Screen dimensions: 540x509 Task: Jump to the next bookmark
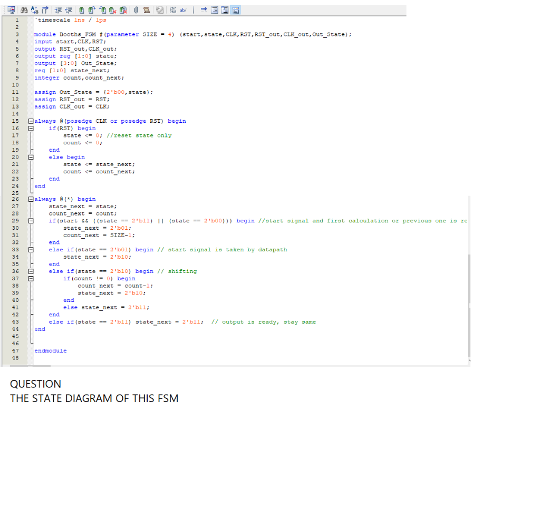(91, 9)
